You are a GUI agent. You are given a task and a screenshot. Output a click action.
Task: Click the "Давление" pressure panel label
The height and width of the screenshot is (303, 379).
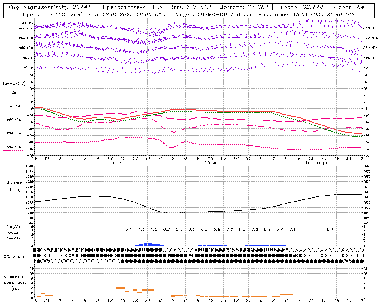pos(16,183)
